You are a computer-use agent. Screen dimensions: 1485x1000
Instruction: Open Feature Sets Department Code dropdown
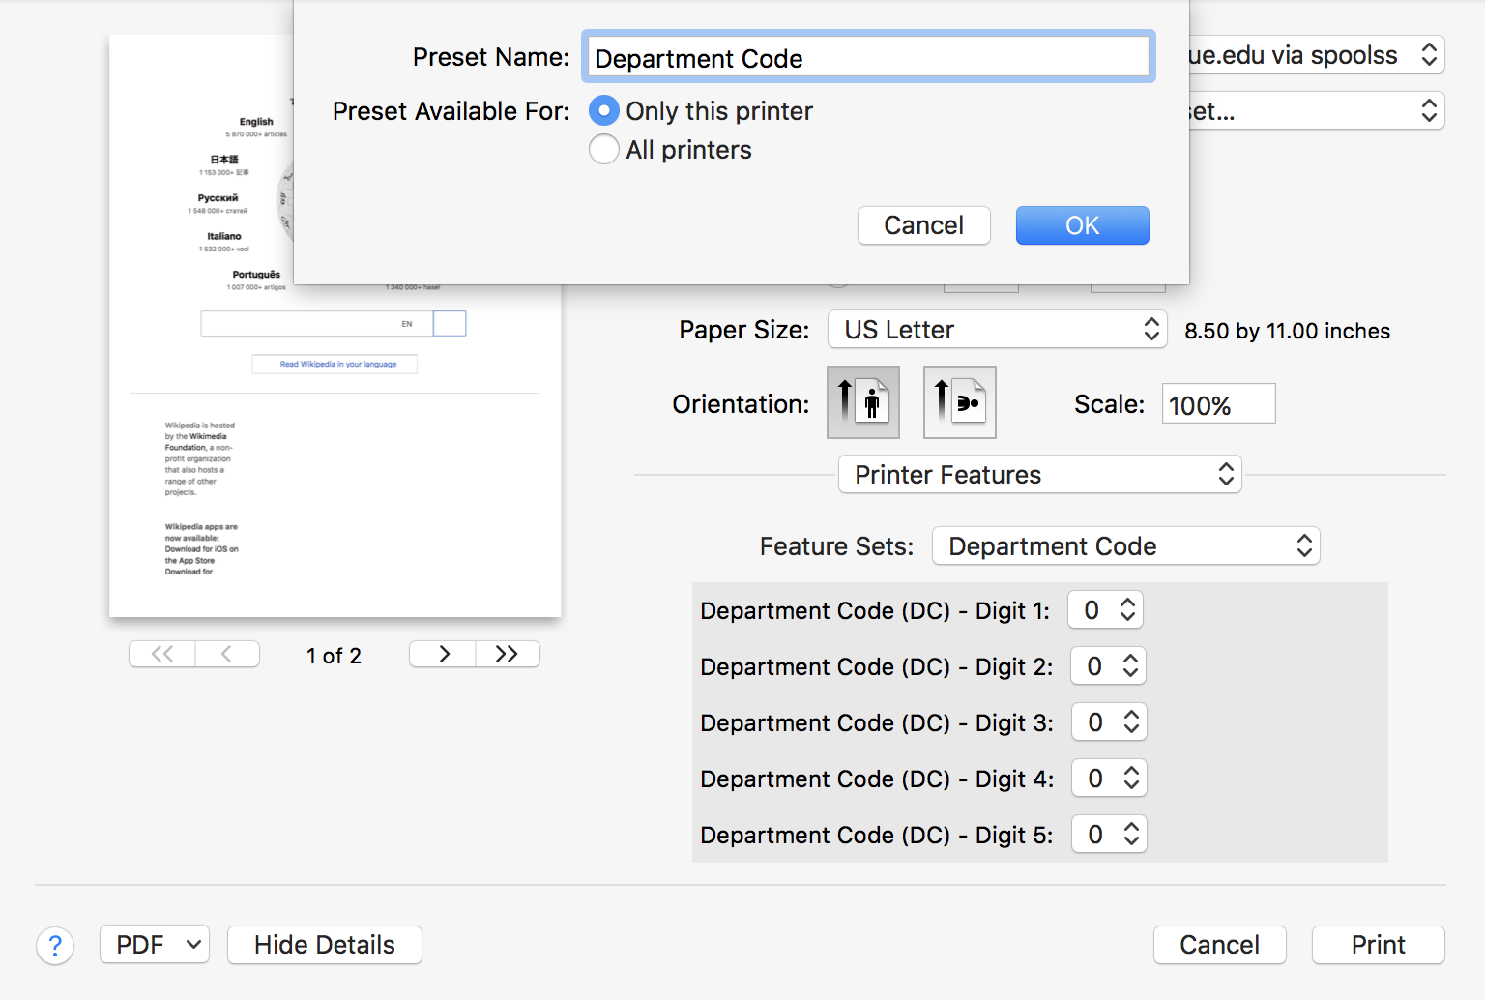[1125, 546]
